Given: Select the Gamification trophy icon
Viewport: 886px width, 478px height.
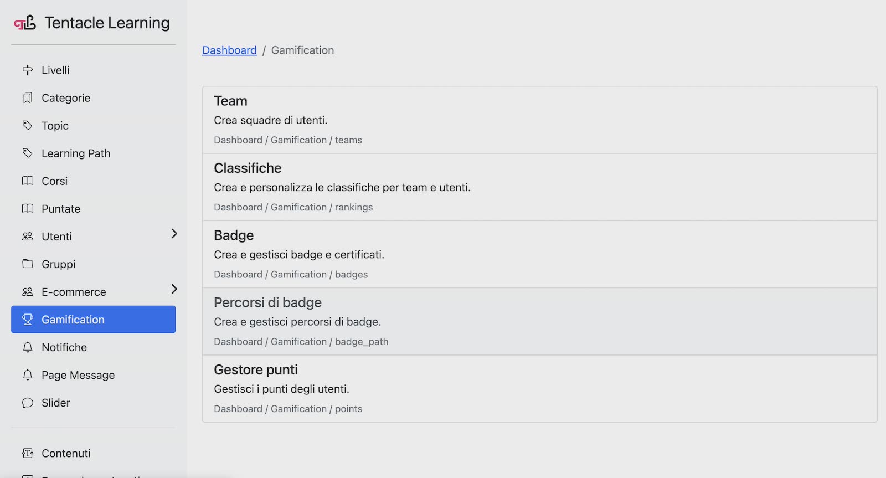Looking at the screenshot, I should pos(28,319).
